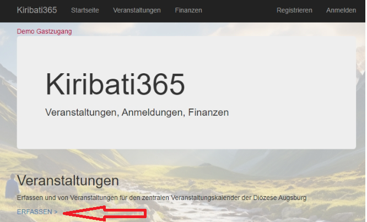Click the Kiribati365 brand in the navbar
Viewport: 367px width, 222px height.
click(x=38, y=10)
